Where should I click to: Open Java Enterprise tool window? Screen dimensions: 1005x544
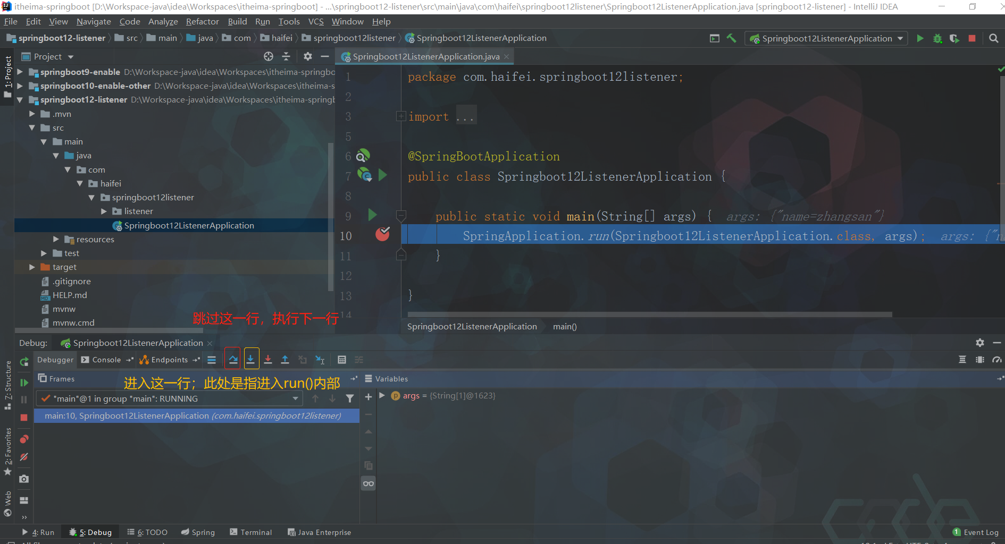(x=319, y=532)
